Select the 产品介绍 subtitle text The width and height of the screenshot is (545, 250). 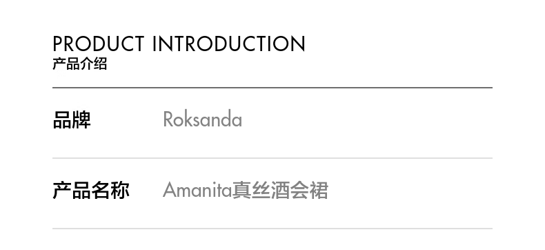click(80, 64)
